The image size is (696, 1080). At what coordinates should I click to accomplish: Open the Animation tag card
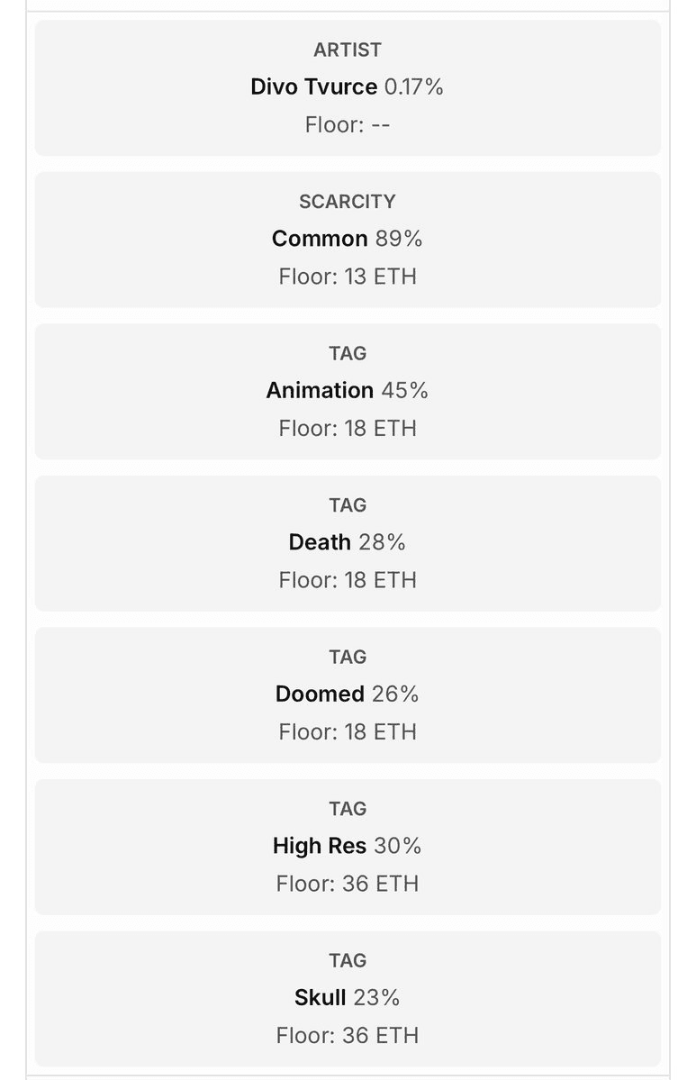[348, 391]
